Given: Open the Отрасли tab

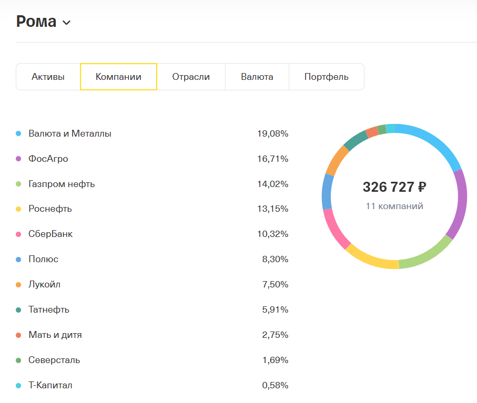Looking at the screenshot, I should (x=191, y=77).
